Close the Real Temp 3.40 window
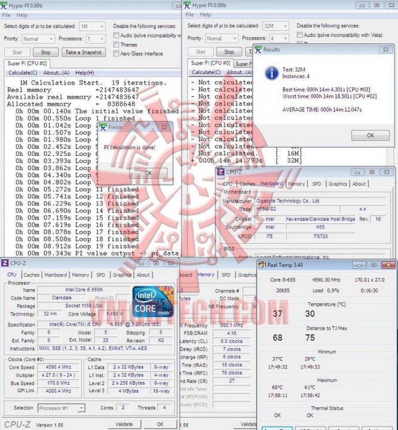The height and width of the screenshot is (430, 398). 388,265
